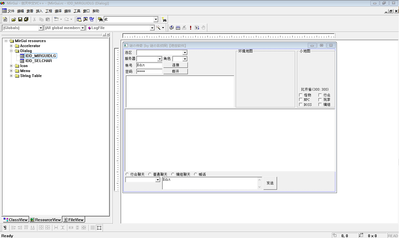
Task: Select the 编组聊天 radio button
Action: coord(173,174)
